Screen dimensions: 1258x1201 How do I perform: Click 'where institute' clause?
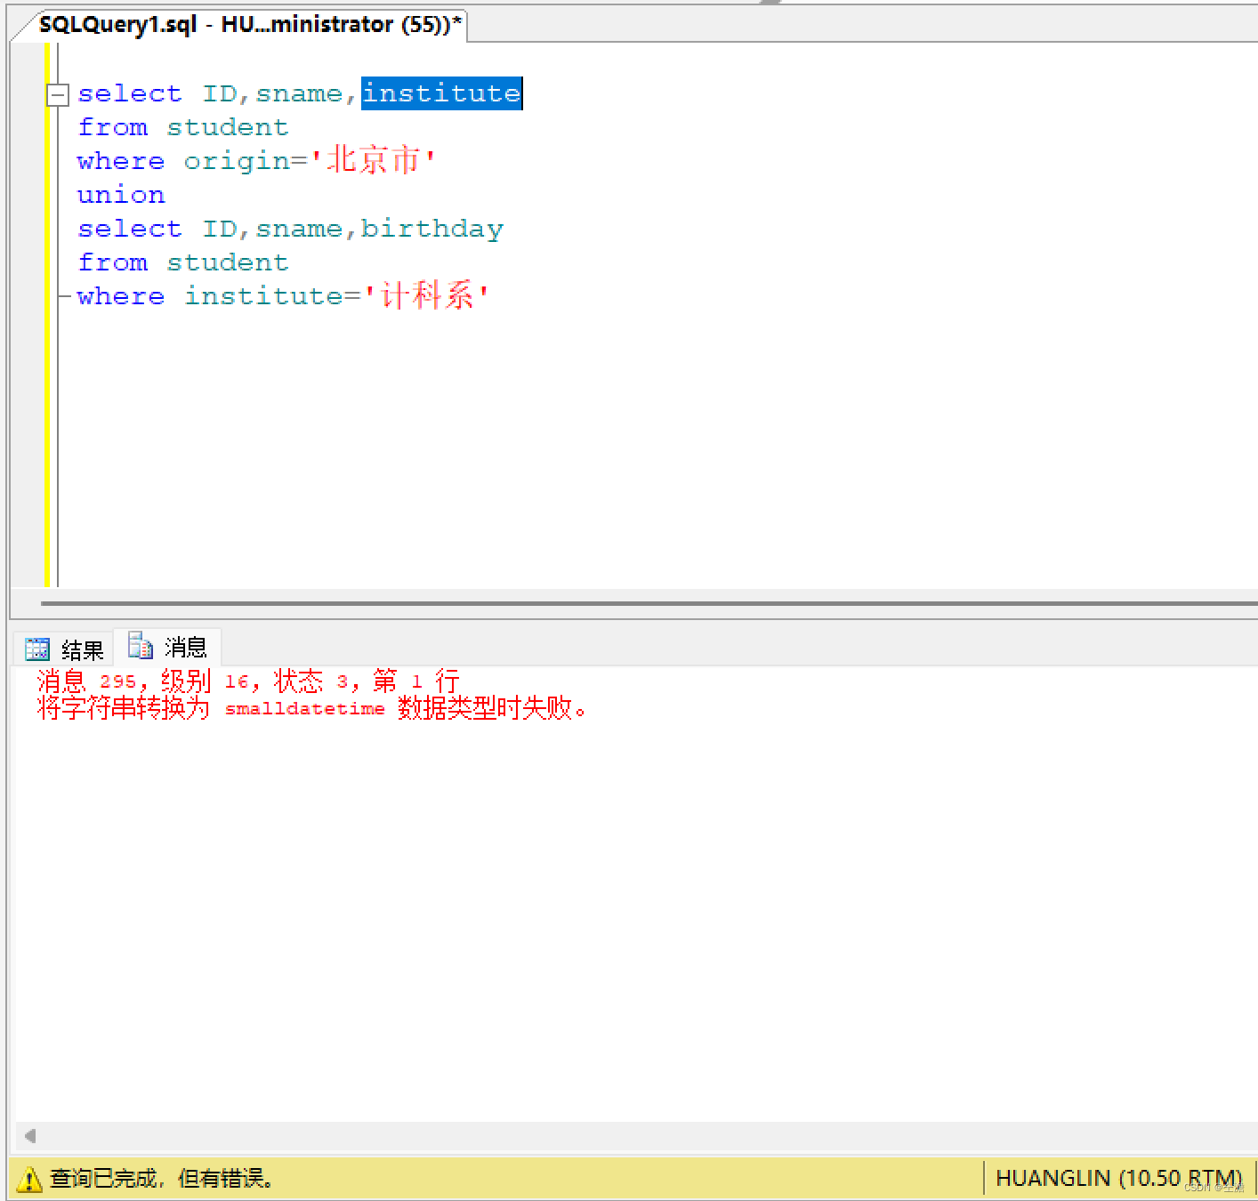click(x=283, y=295)
